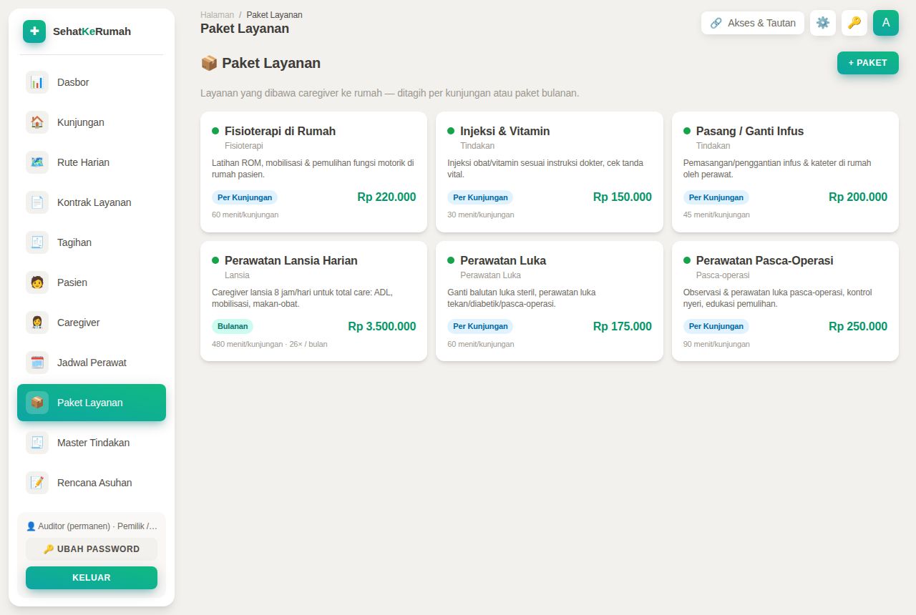Go to Kunjungan in the sidebar
916x615 pixels.
(92, 122)
